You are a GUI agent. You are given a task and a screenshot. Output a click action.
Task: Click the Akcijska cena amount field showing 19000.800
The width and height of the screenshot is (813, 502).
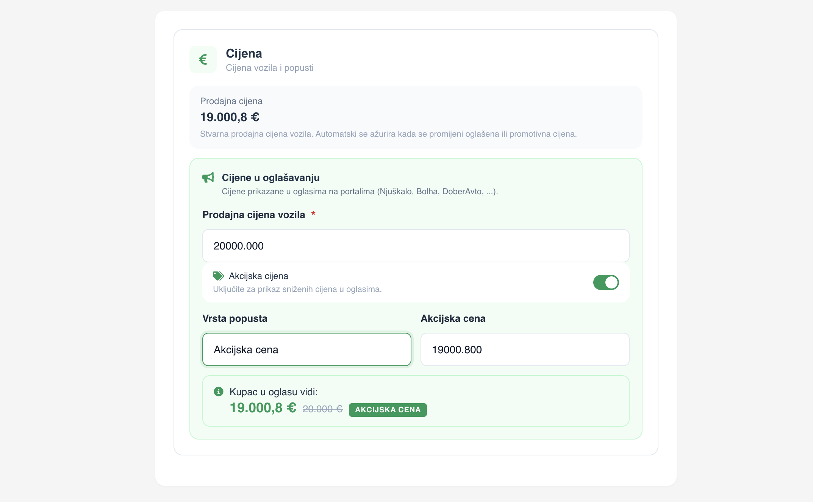pyautogui.click(x=525, y=349)
